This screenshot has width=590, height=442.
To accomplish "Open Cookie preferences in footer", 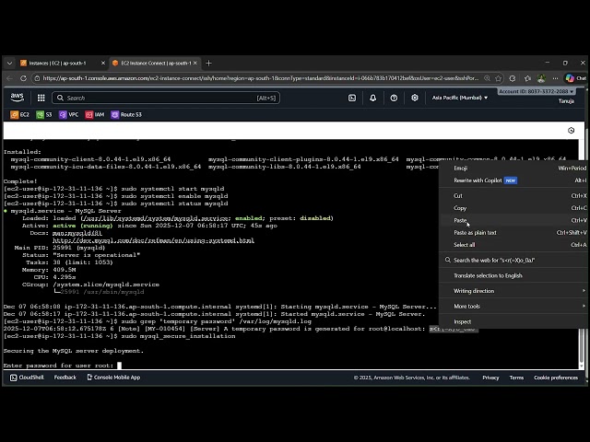I will click(556, 378).
